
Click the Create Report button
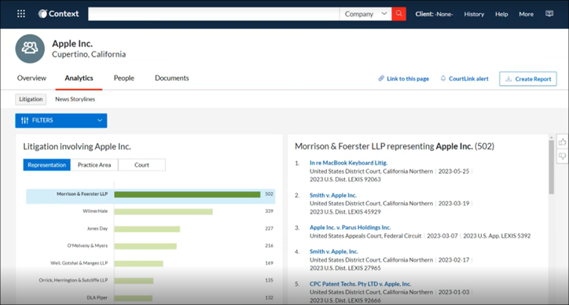click(528, 79)
